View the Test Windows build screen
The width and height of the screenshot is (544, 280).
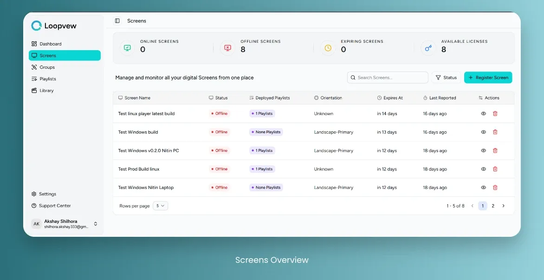483,132
